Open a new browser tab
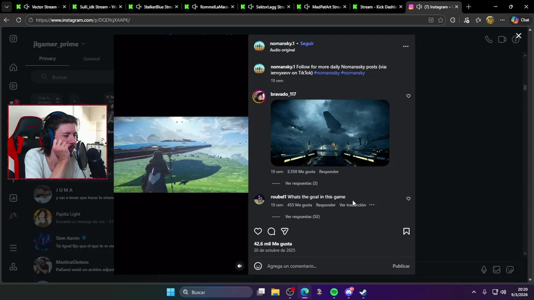The height and width of the screenshot is (300, 534). coord(469,7)
